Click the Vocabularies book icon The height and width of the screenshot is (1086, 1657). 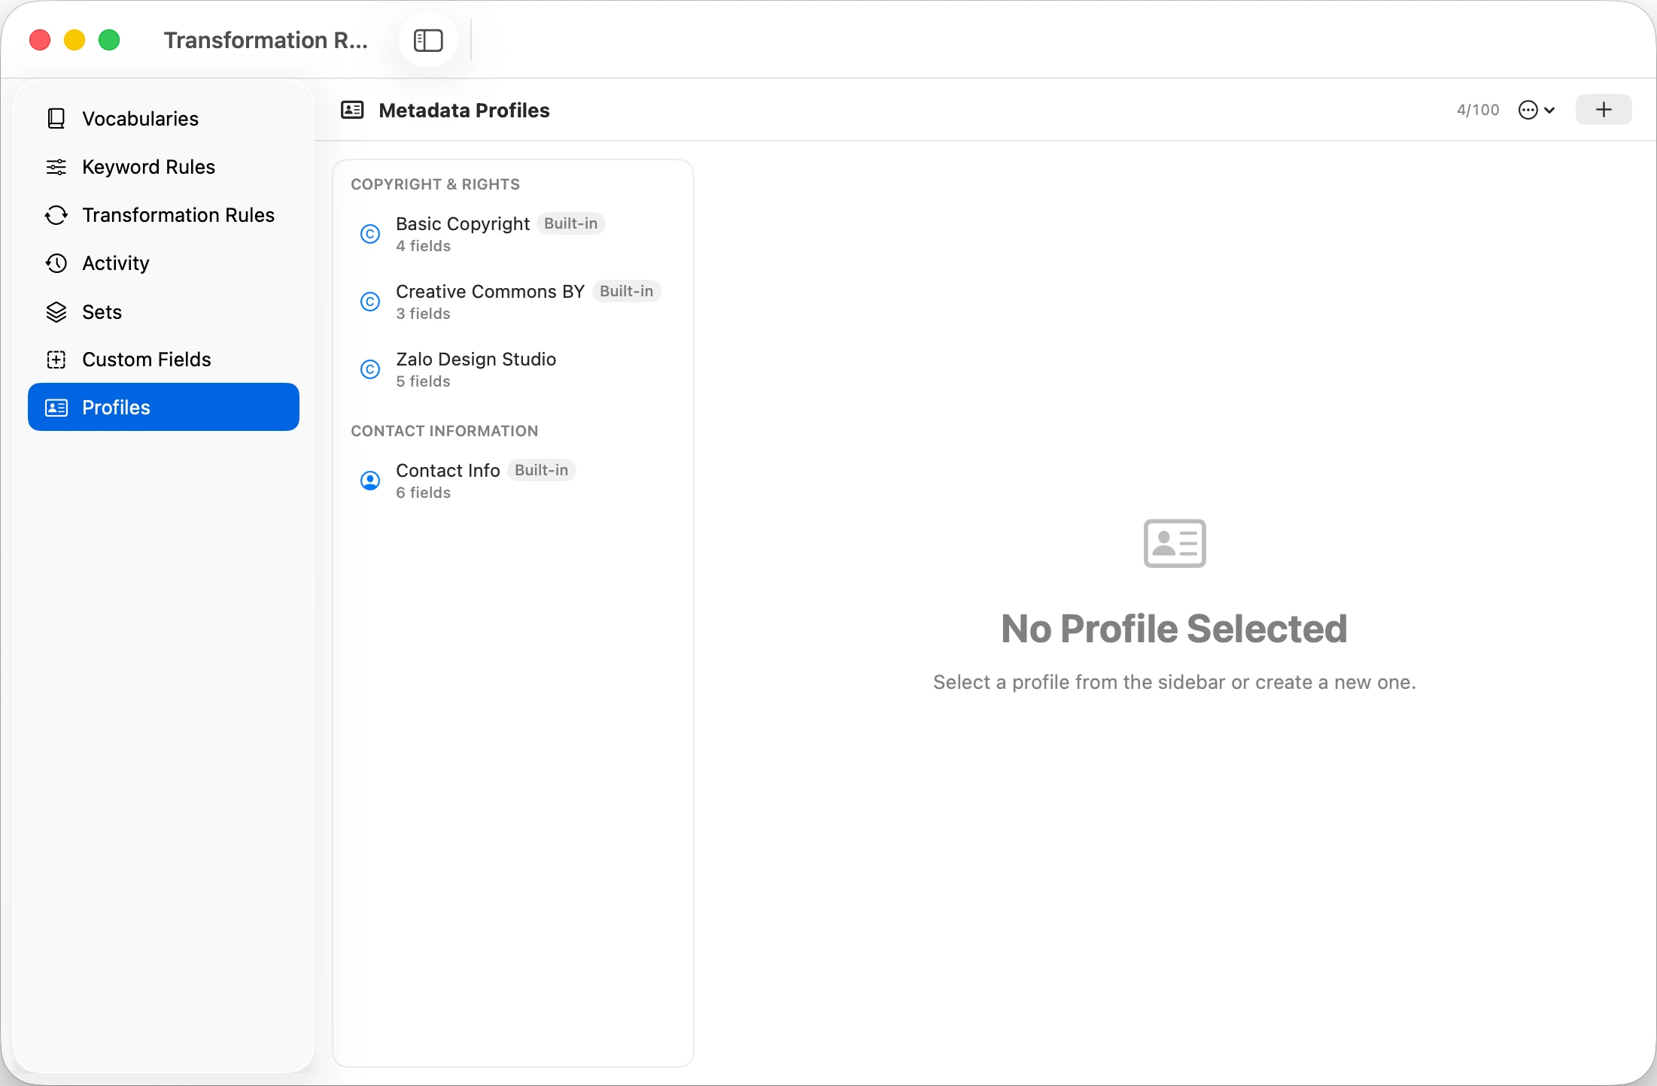(x=56, y=119)
